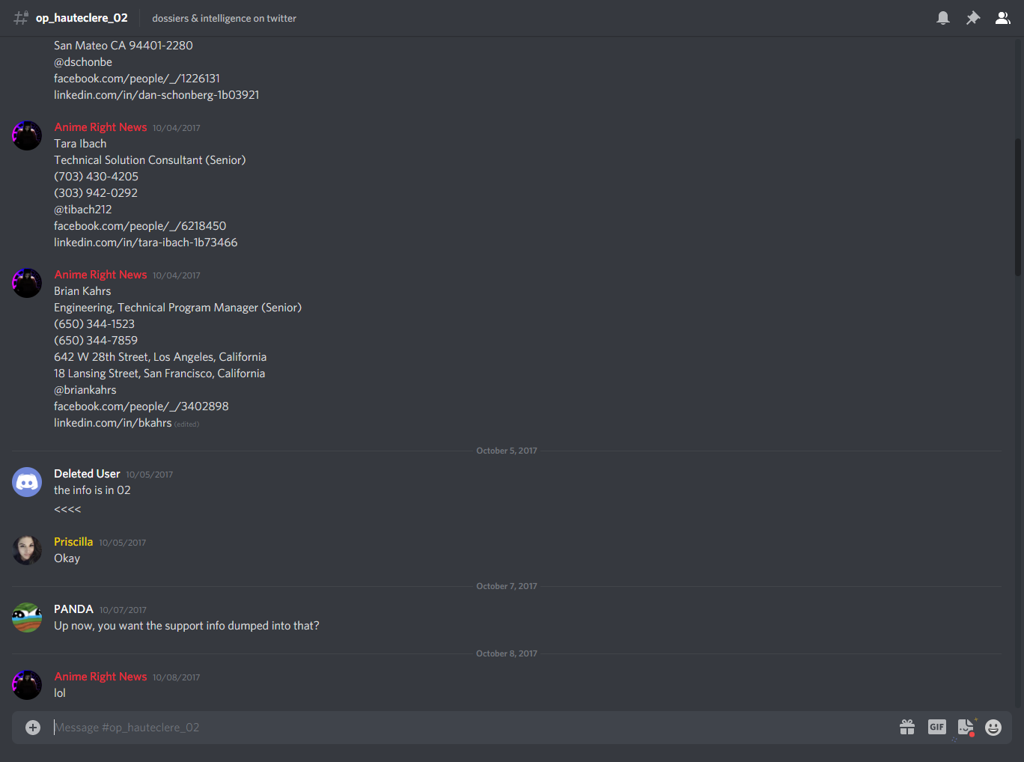The image size is (1024, 762).
Task: Click the channel hash icon in header
Action: coord(21,18)
